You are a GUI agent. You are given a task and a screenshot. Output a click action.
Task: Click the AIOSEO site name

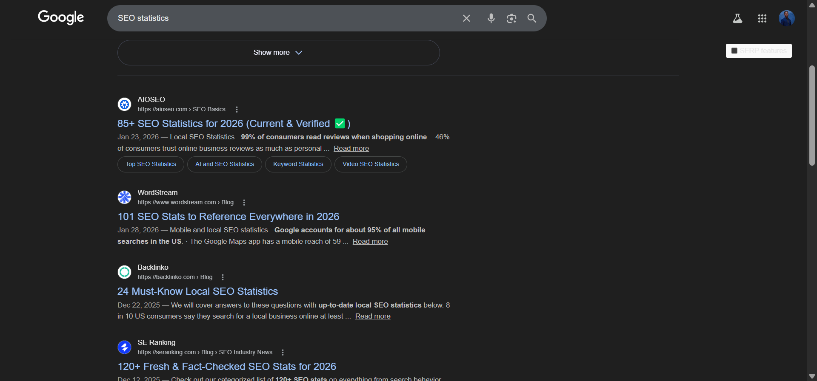coord(151,99)
